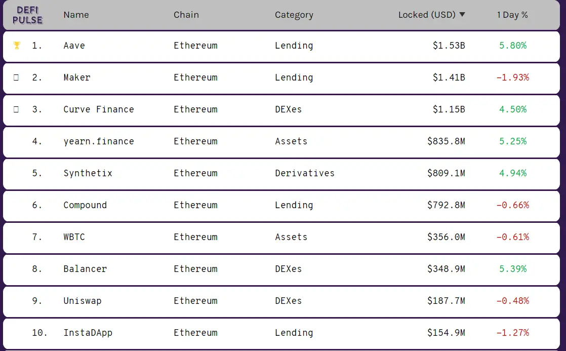The height and width of the screenshot is (351, 566).
Task: Click the gold trophy icon beside Aave
Action: (17, 46)
